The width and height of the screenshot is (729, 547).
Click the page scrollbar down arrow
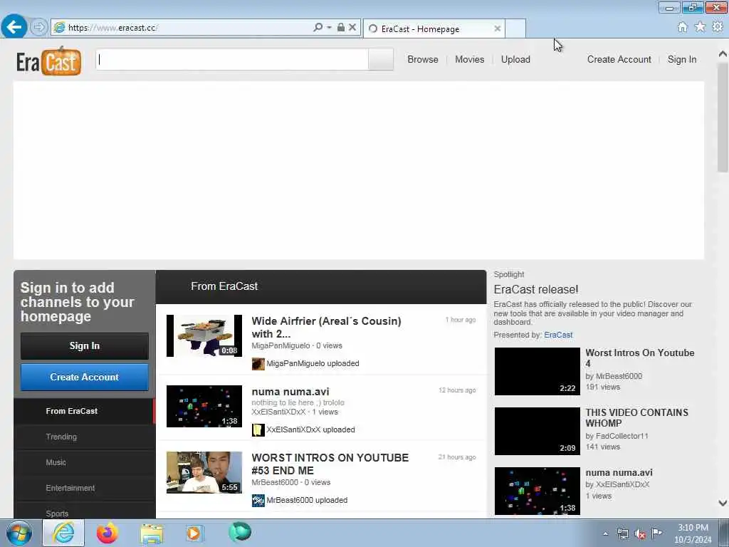point(723,503)
